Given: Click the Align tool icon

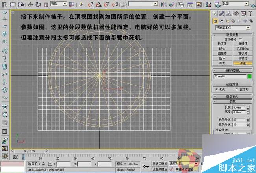Looking at the screenshot, I should (x=172, y=5).
